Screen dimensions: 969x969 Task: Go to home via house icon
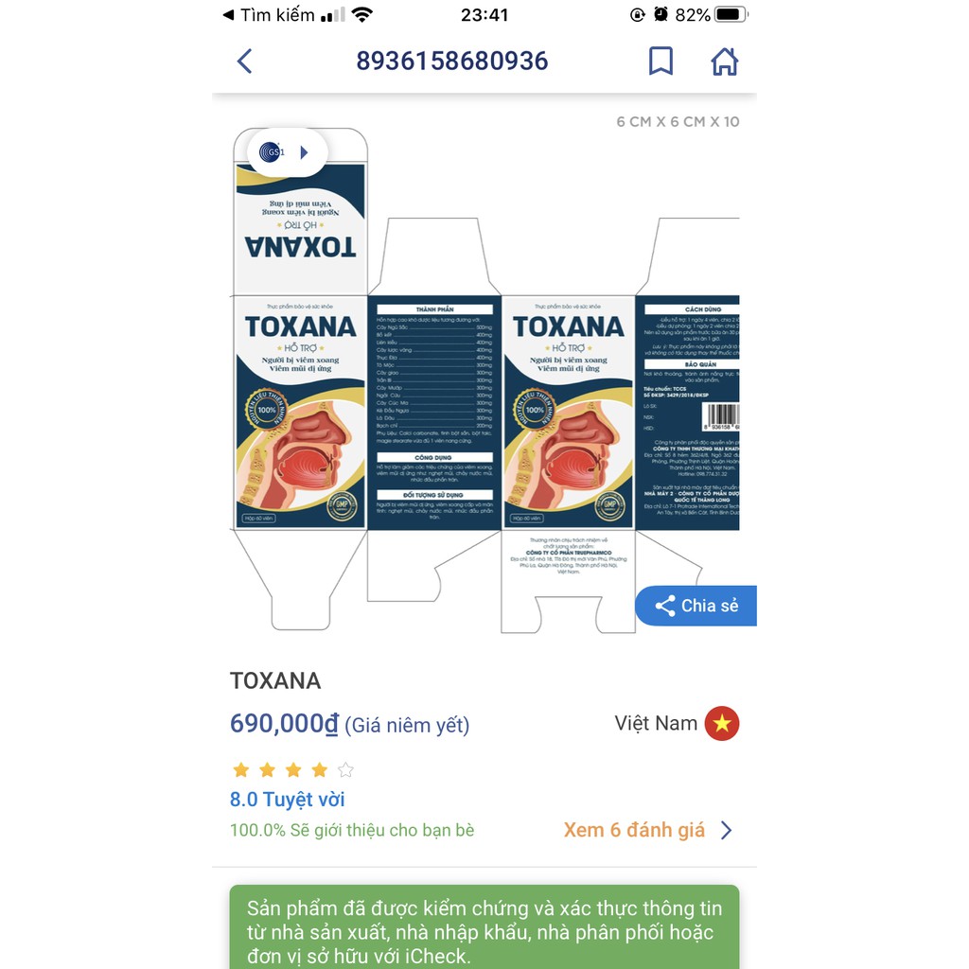(x=724, y=62)
